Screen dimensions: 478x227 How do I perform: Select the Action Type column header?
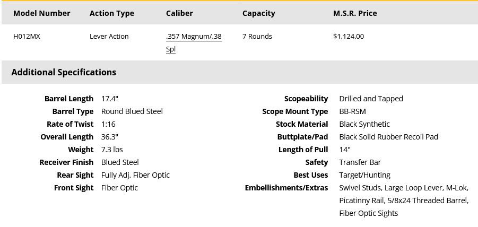pos(112,13)
